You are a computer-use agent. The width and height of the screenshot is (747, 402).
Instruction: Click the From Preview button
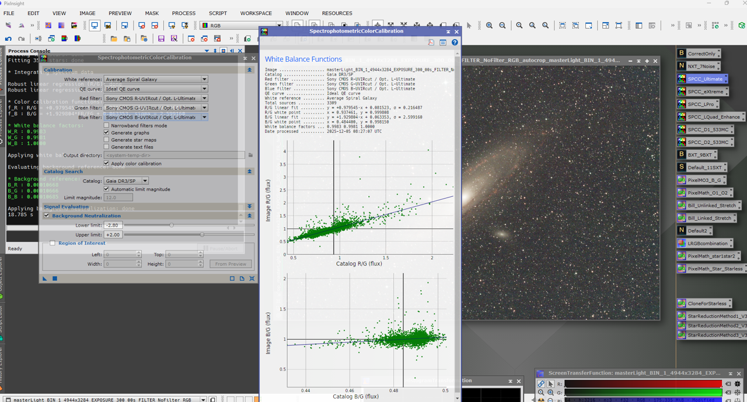231,264
